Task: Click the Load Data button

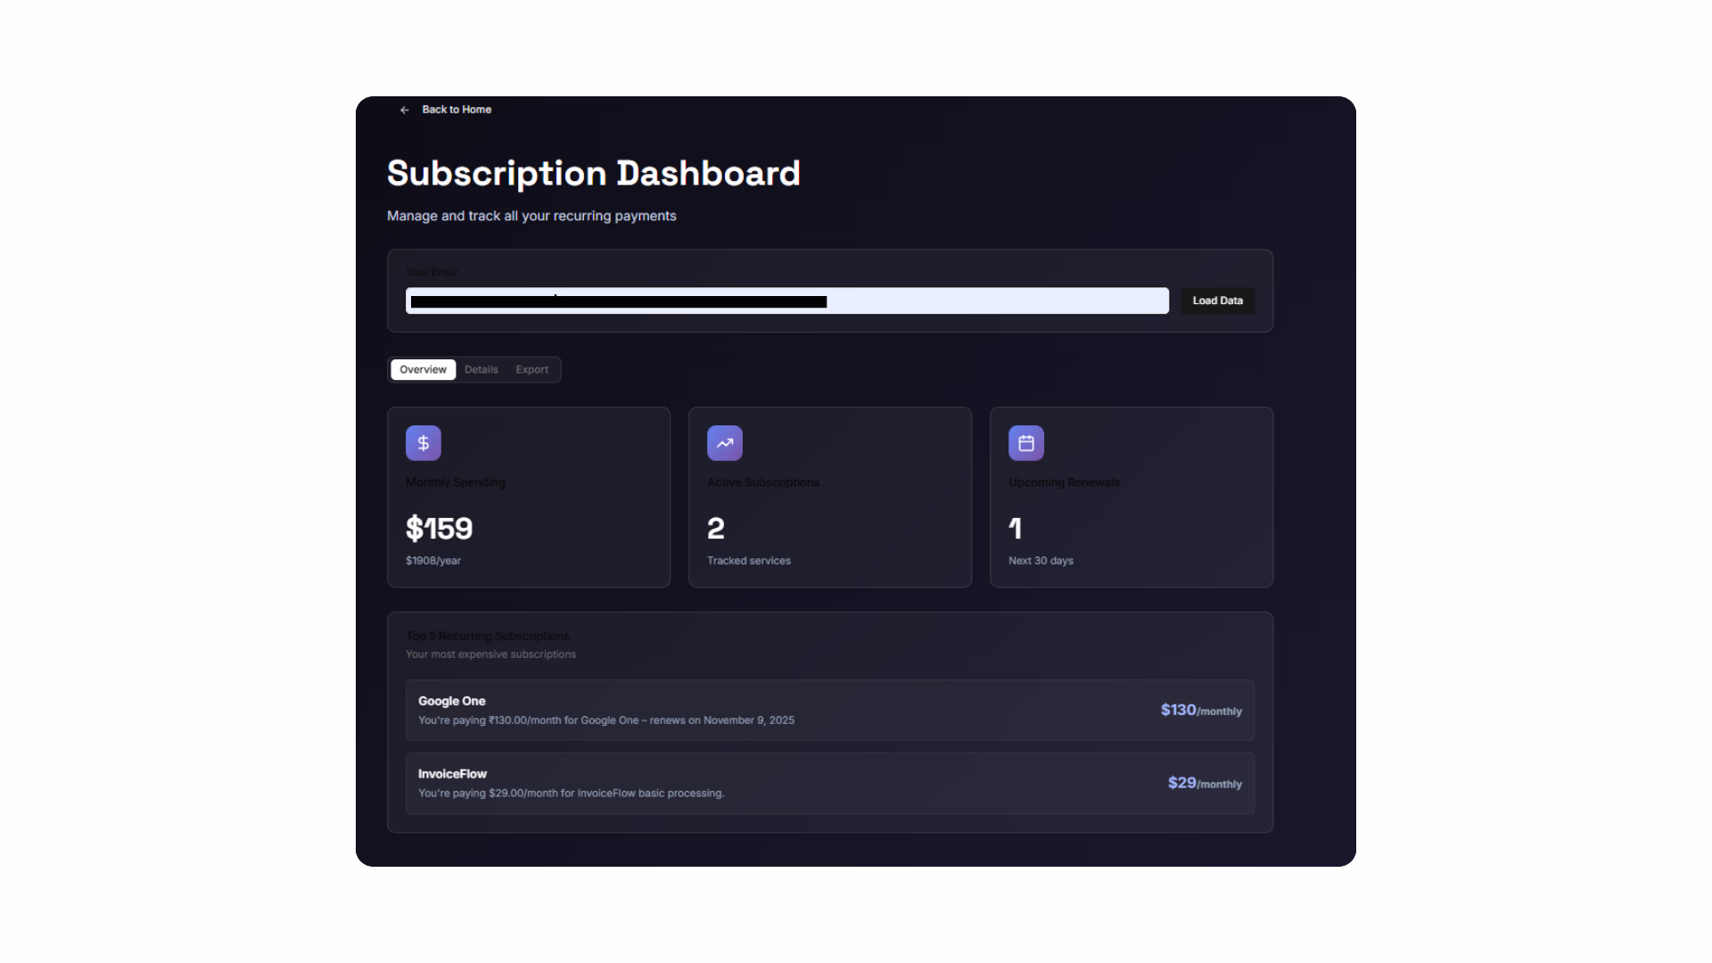Action: [x=1217, y=300]
